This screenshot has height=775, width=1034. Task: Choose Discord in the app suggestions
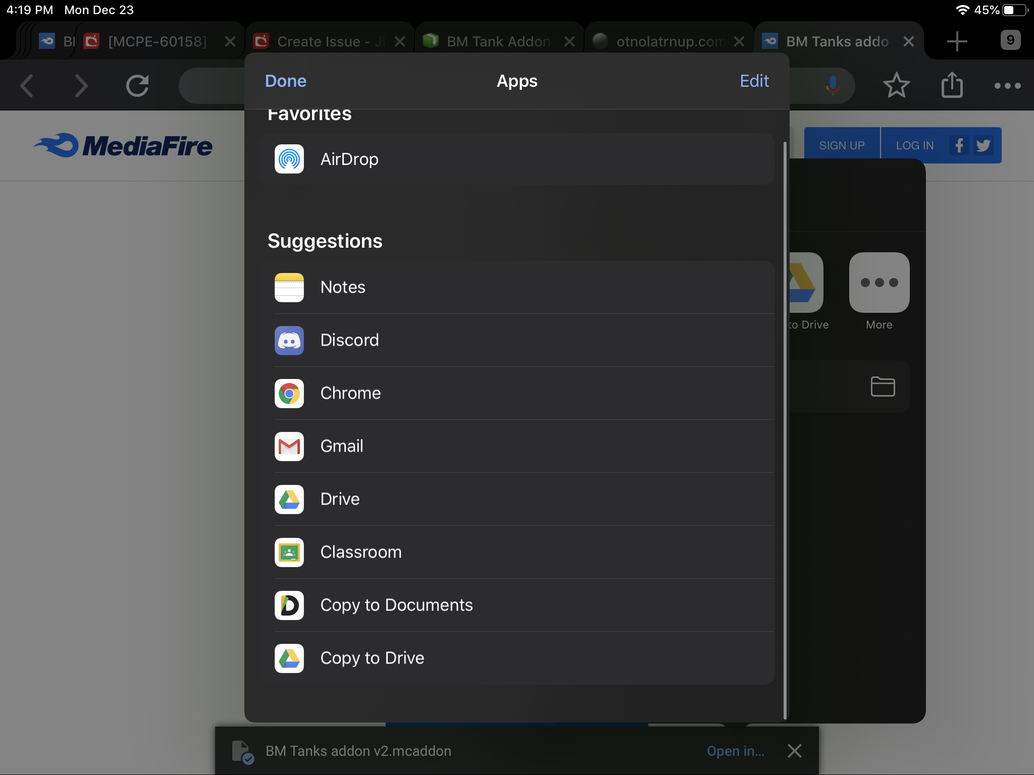[349, 341]
